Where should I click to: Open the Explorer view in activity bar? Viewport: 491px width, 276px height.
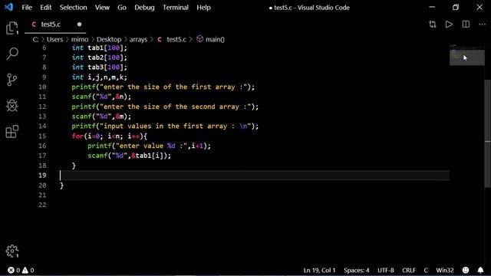(x=12, y=28)
